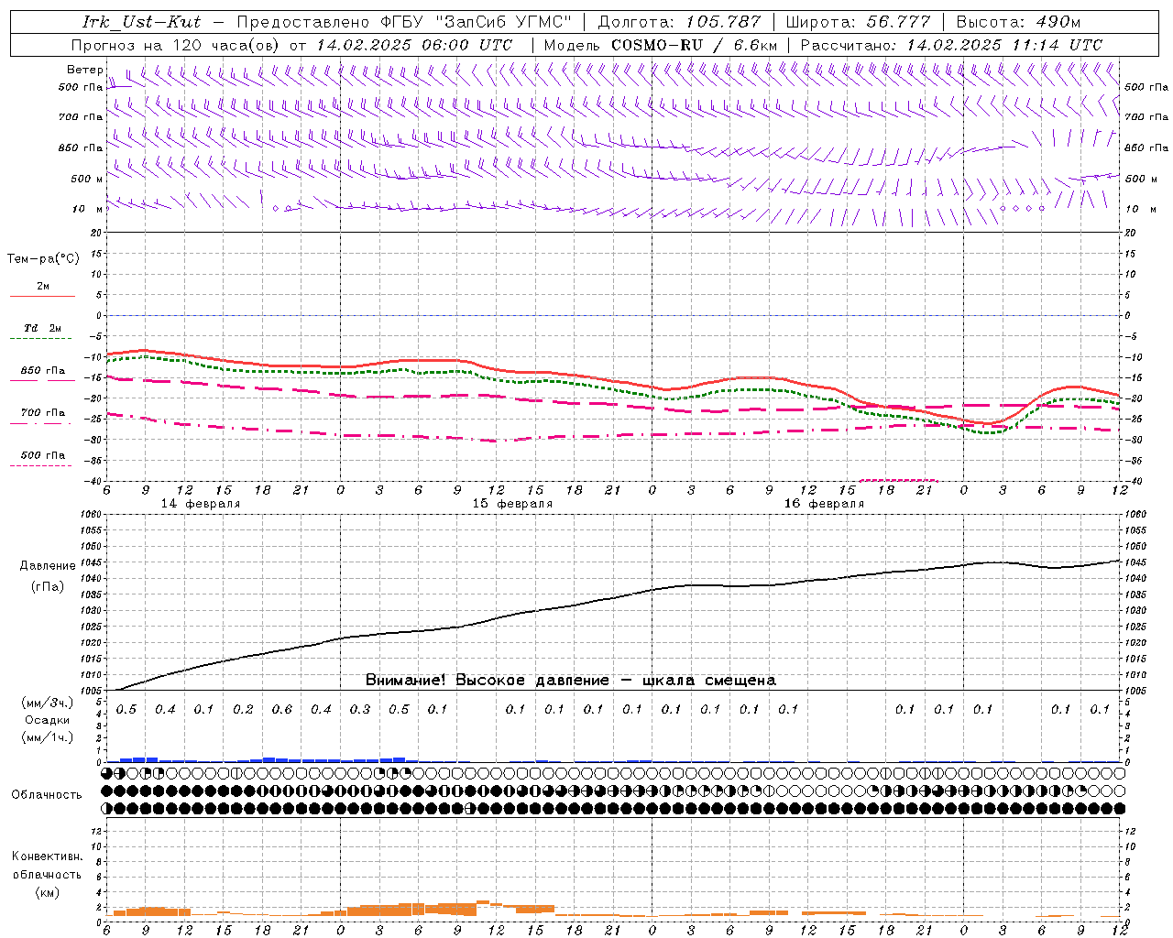
Task: Click the Осадки precipitation label
Action: [47, 721]
